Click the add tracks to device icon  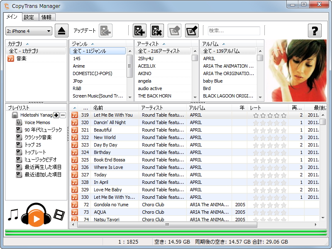139,30
